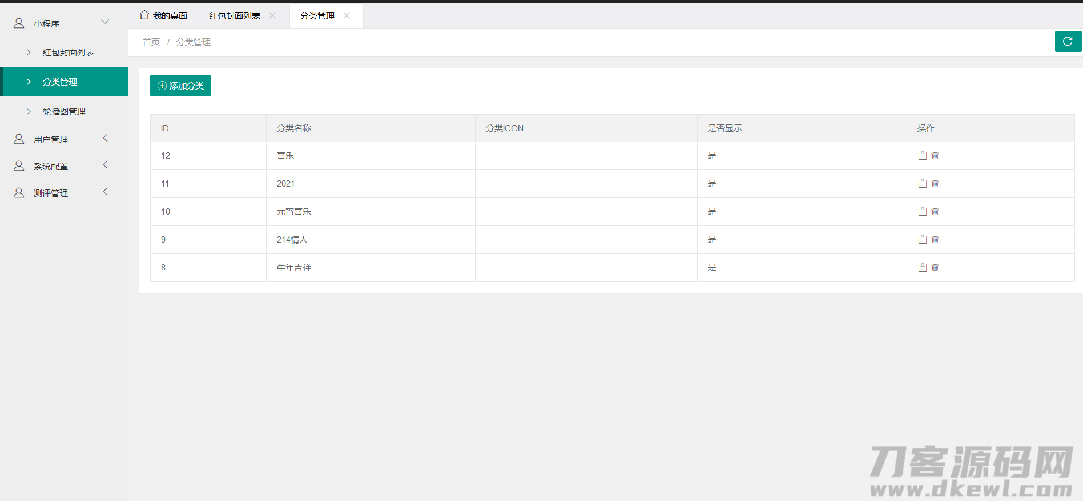Switch to the 我的桌面 tab

click(x=164, y=15)
